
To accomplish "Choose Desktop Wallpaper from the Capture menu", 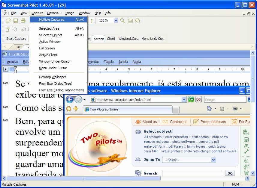I will coord(59,77).
